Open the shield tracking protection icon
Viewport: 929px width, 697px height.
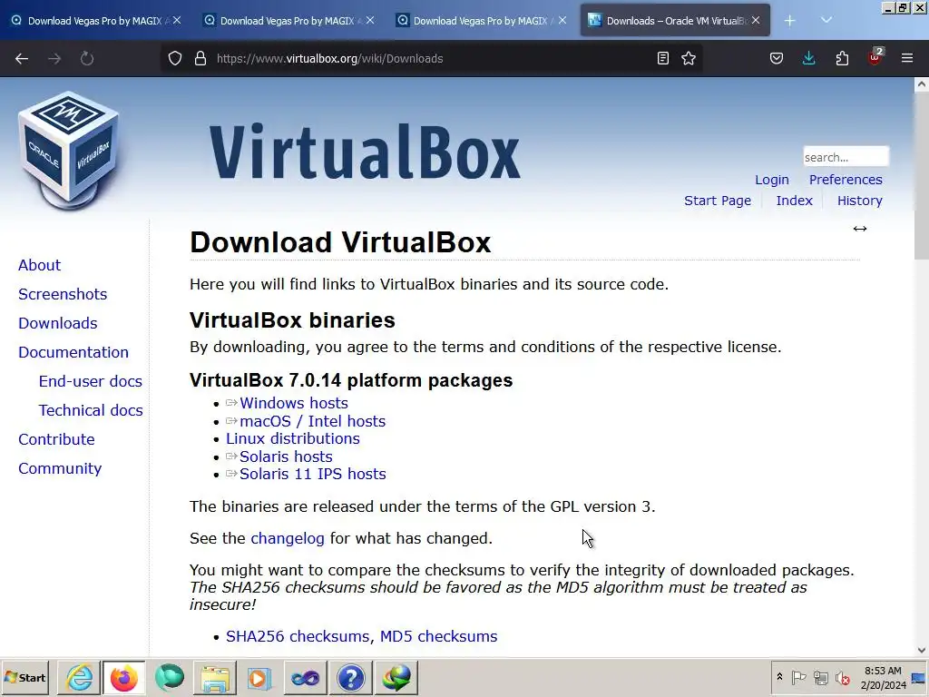tap(175, 58)
